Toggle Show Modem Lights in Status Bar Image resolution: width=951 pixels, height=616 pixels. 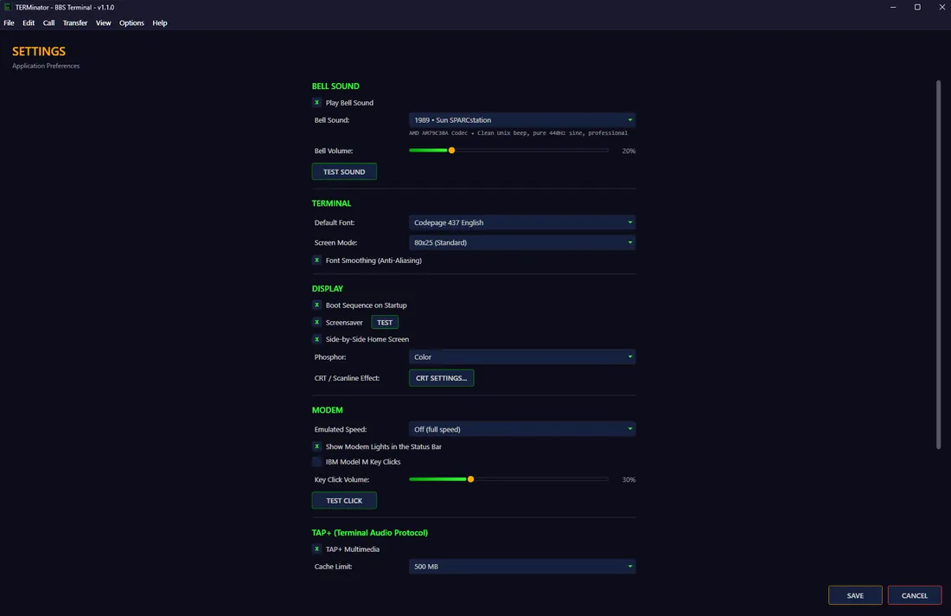click(x=316, y=446)
